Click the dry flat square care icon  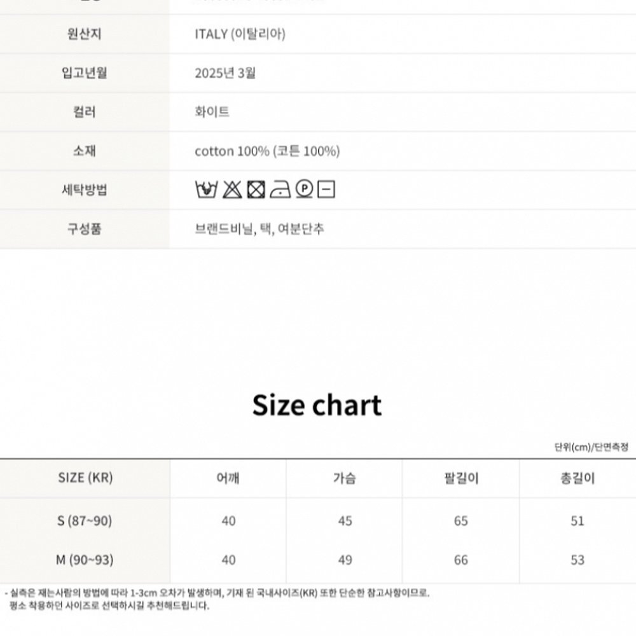[x=326, y=190]
